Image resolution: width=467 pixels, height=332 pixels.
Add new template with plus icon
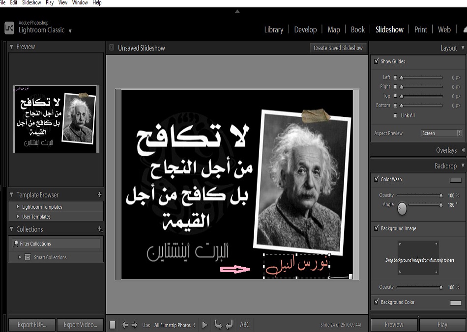(100, 195)
